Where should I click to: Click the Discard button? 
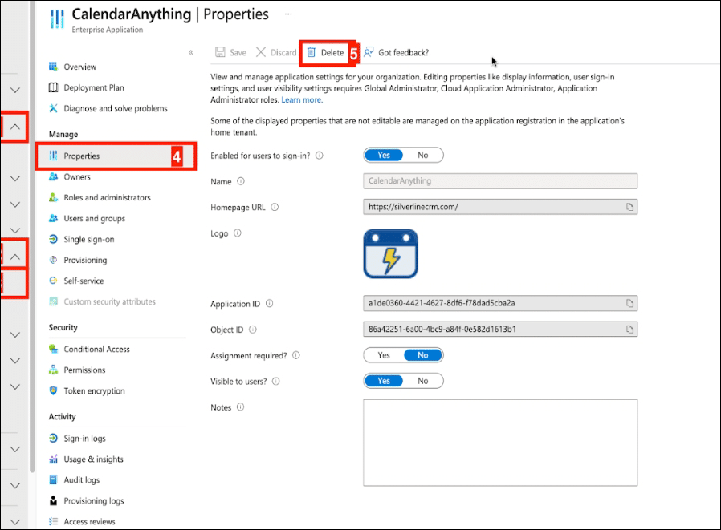[276, 52]
